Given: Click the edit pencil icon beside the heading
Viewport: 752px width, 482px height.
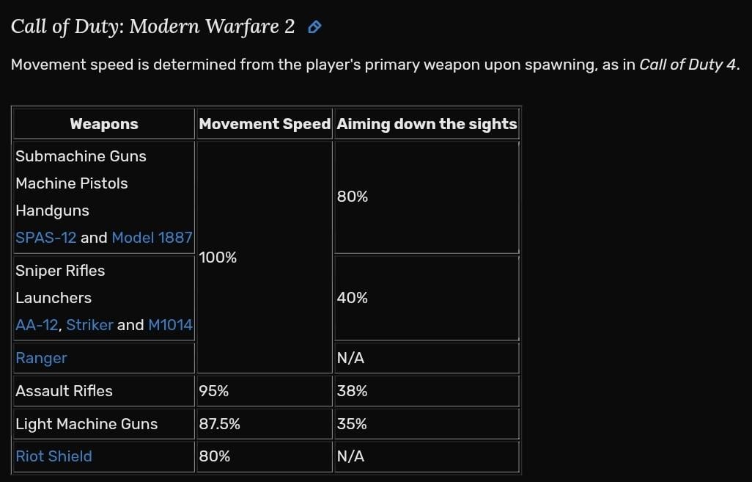Looking at the screenshot, I should [314, 28].
